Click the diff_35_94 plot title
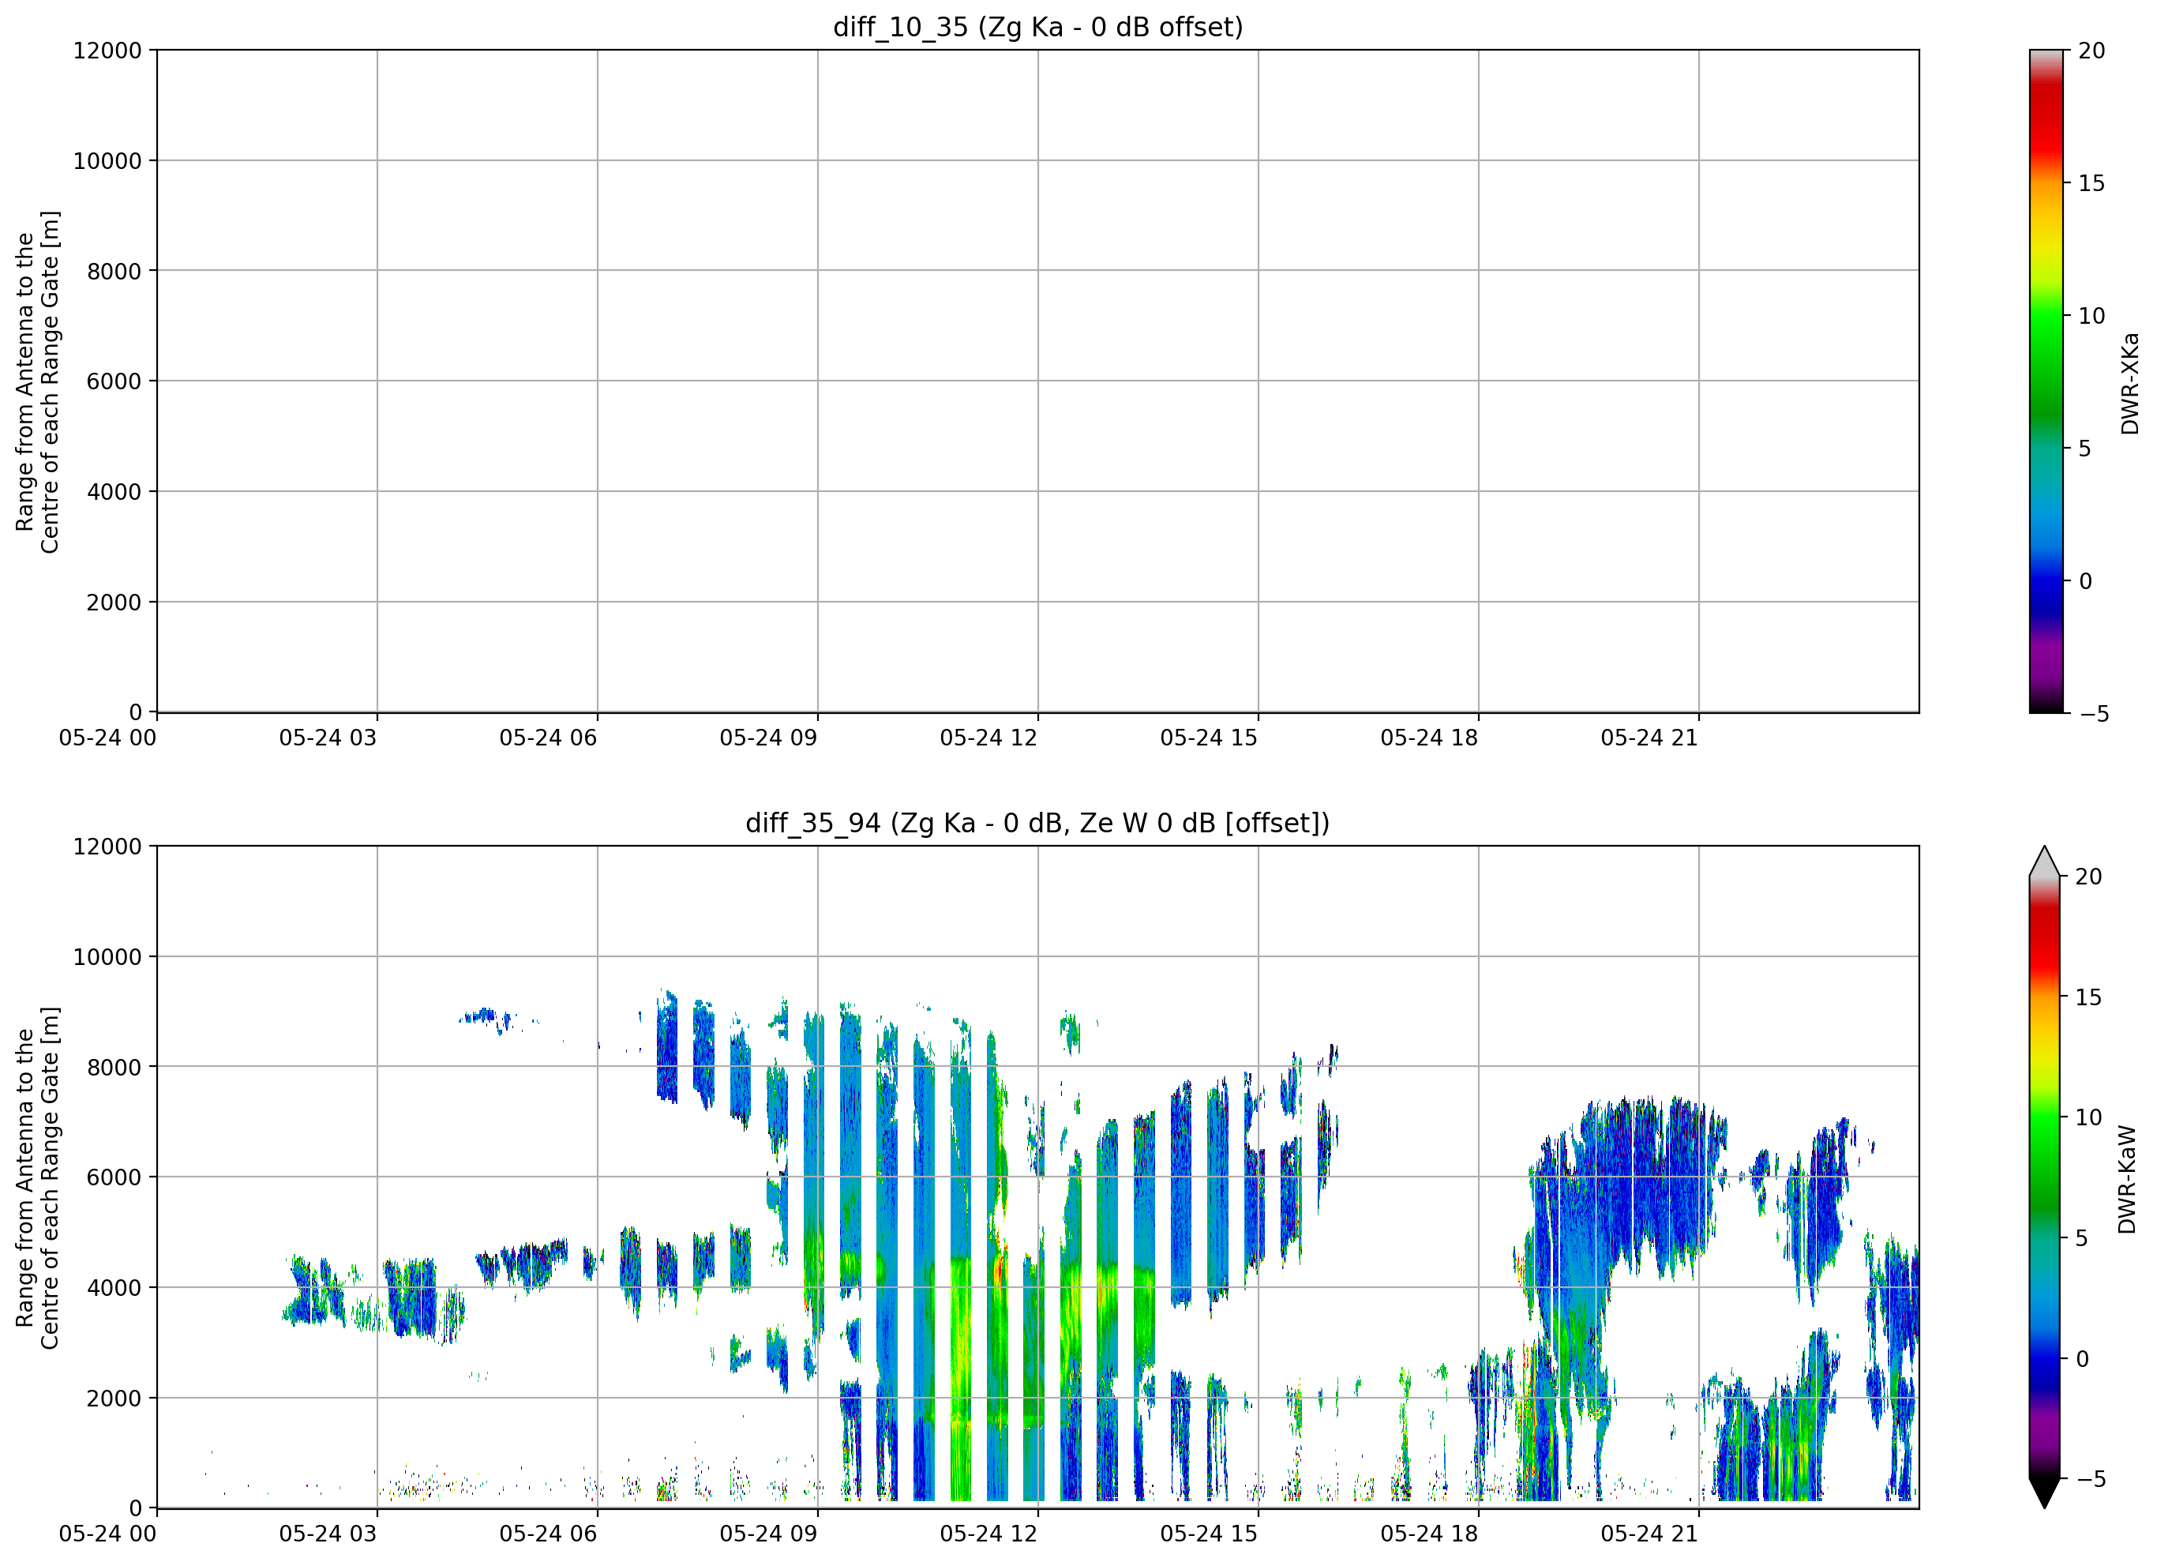 (1037, 823)
